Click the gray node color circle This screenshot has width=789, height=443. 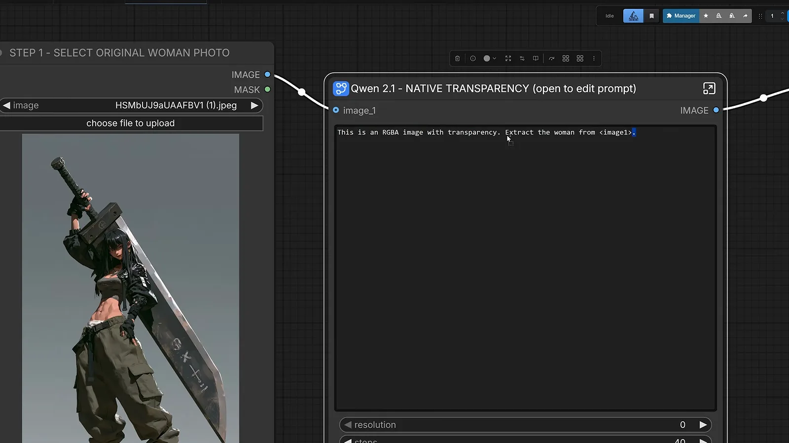(x=487, y=59)
